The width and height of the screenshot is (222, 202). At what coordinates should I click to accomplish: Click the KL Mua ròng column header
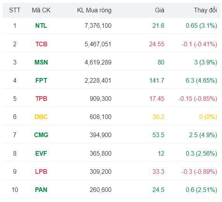(x=94, y=10)
